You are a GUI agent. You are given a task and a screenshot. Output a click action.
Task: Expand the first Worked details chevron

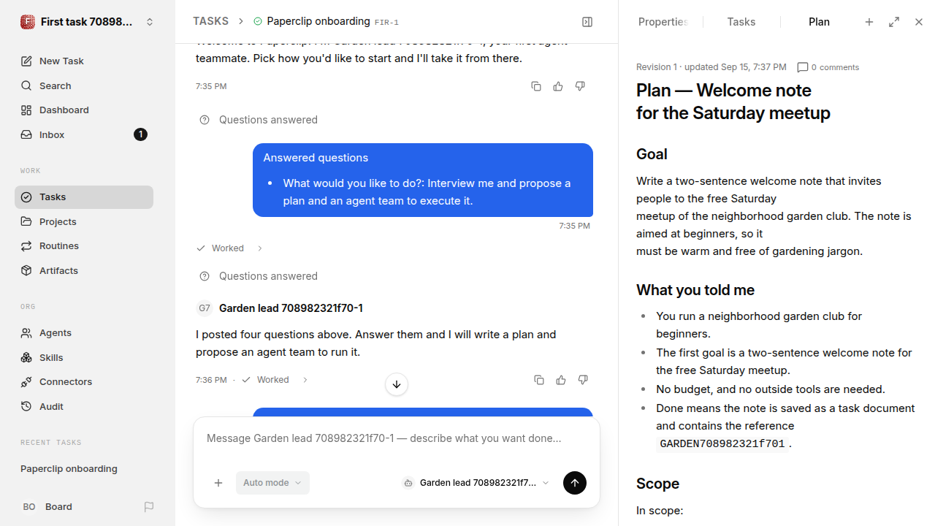tap(260, 248)
